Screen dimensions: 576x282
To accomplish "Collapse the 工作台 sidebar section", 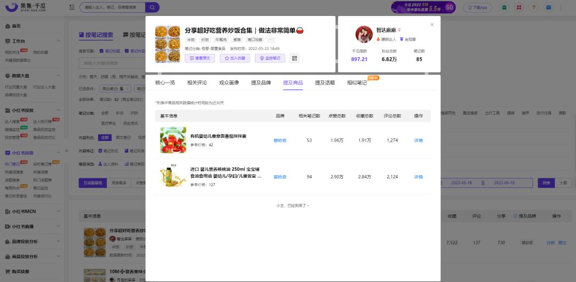I will coord(59,41).
